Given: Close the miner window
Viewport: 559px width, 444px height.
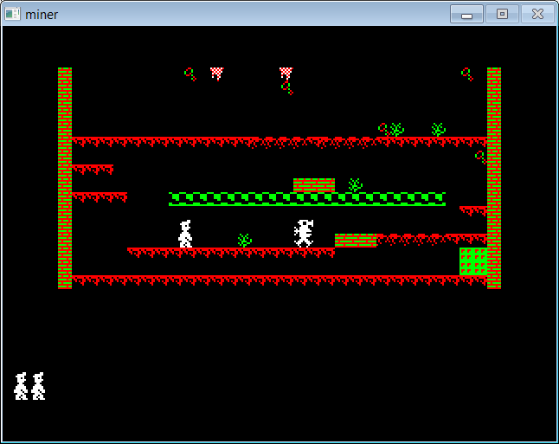Looking at the screenshot, I should [x=537, y=14].
